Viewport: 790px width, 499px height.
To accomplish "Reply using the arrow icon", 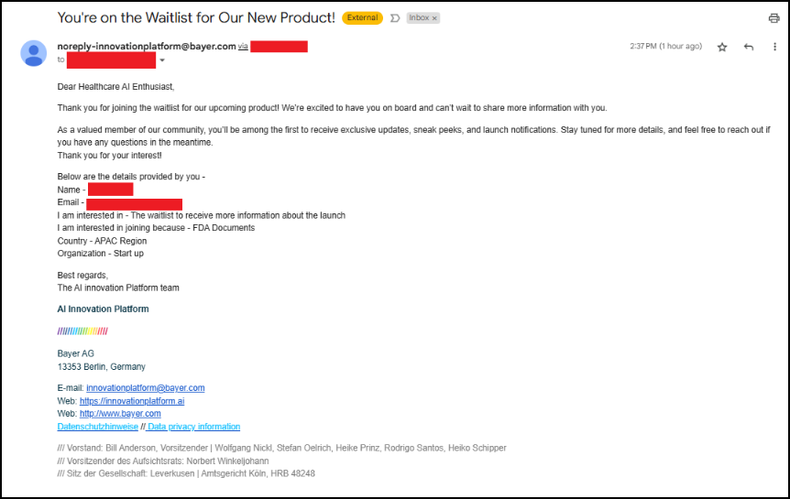I will pyautogui.click(x=749, y=47).
